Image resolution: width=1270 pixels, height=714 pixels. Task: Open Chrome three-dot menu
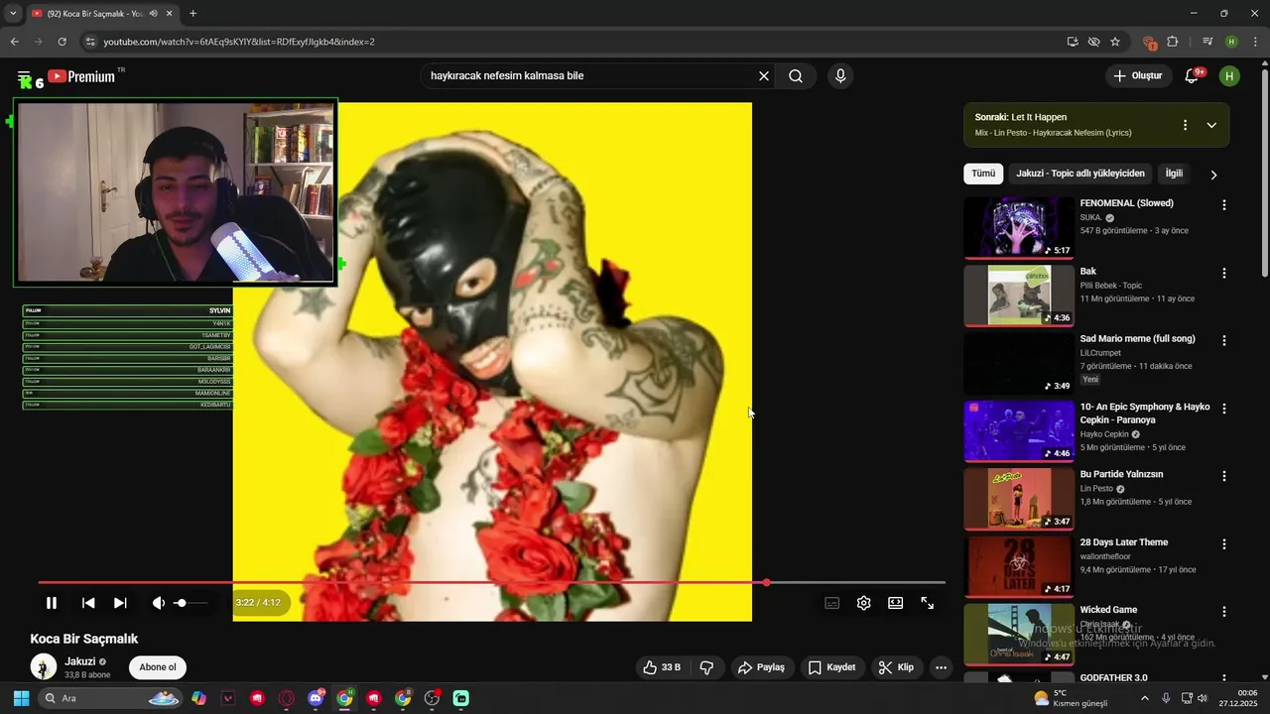coord(1254,42)
